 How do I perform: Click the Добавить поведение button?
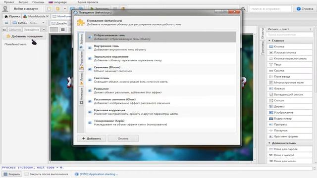pyautogui.click(x=24, y=36)
